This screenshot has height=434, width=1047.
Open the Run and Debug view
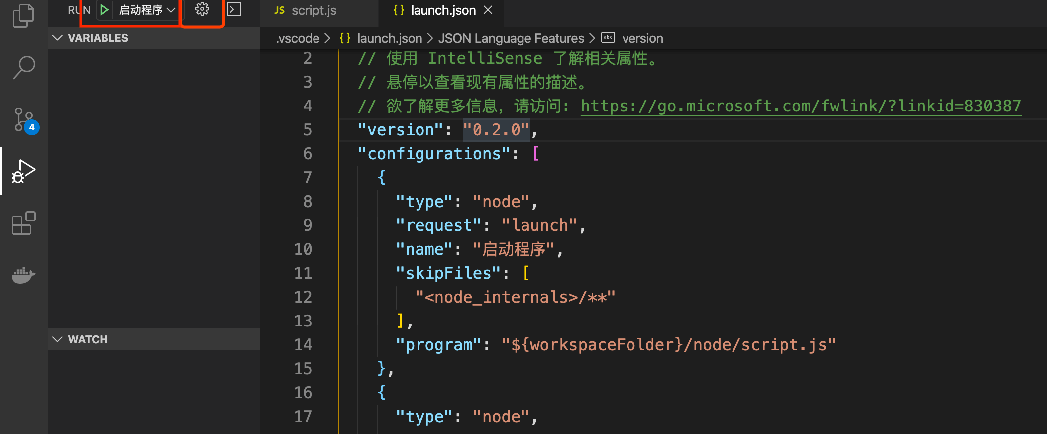[23, 171]
